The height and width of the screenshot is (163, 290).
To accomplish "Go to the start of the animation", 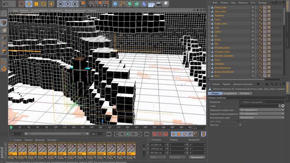I will tap(109, 134).
